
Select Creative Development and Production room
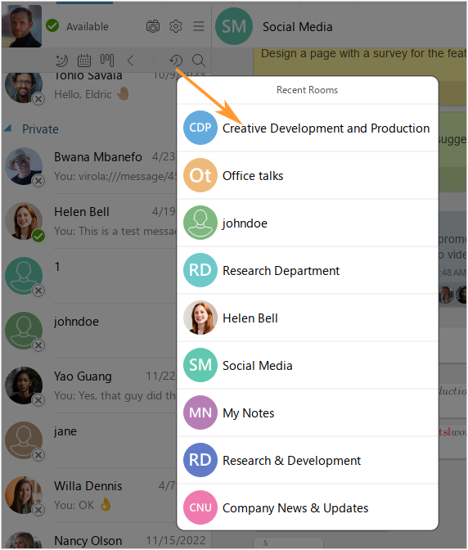click(x=308, y=128)
